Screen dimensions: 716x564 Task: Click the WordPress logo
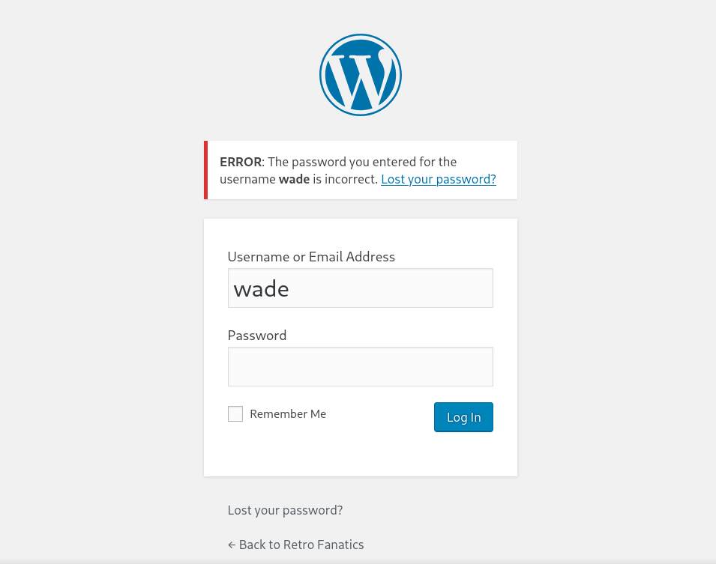pyautogui.click(x=361, y=75)
